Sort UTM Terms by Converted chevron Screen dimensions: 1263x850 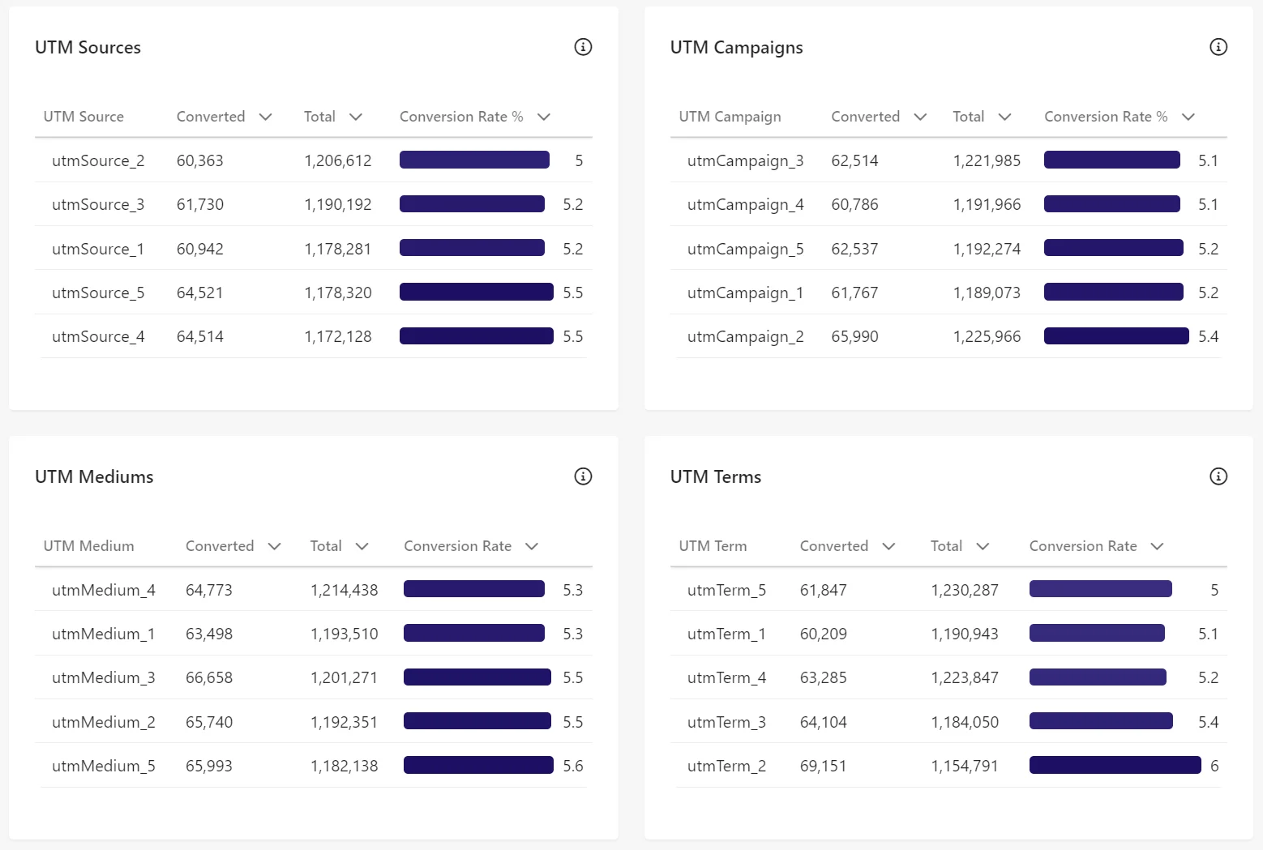coord(888,546)
